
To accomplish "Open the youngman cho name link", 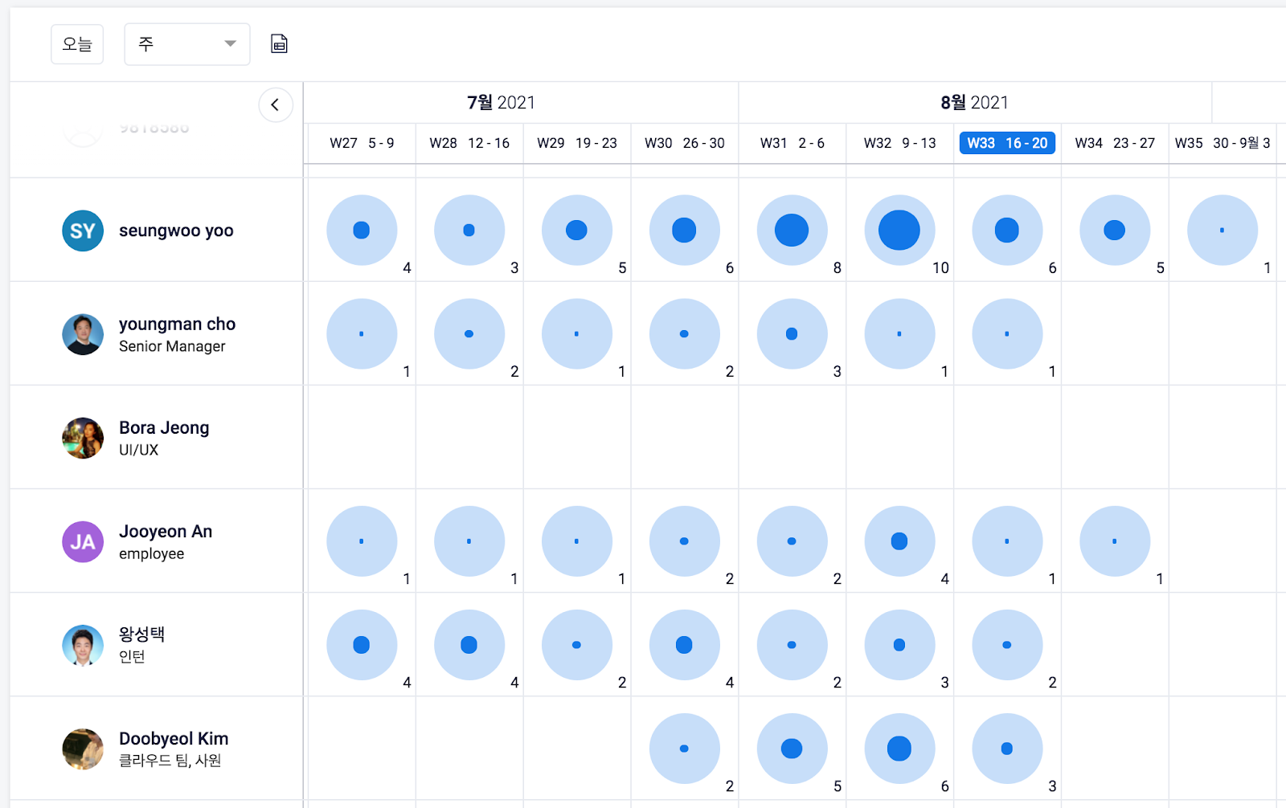I will tap(177, 324).
